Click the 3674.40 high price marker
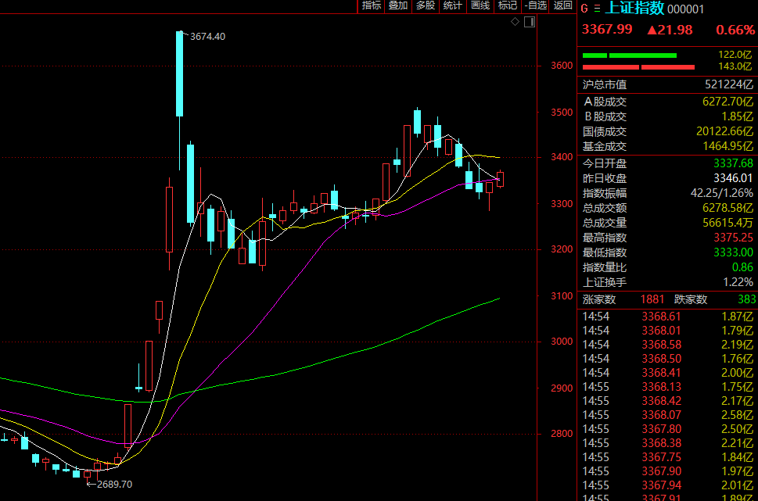Image resolution: width=758 pixels, height=501 pixels. pyautogui.click(x=207, y=37)
